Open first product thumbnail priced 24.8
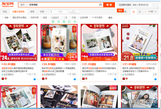This screenshot has height=109, width=161. [19, 42]
